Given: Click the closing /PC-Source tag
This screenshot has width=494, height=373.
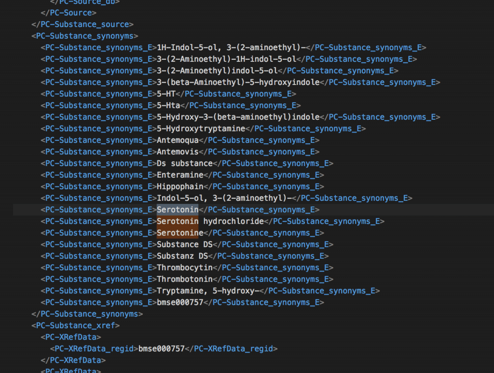Looking at the screenshot, I should [x=69, y=13].
